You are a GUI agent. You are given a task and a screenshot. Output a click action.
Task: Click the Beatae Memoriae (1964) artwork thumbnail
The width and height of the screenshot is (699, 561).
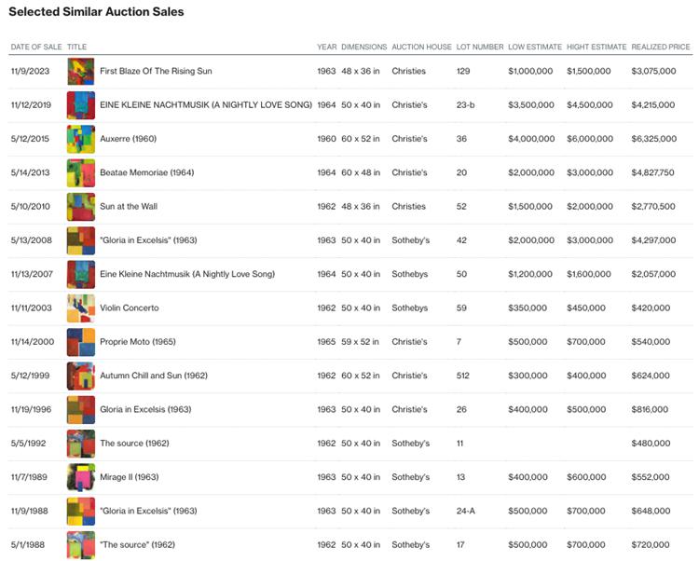click(81, 172)
